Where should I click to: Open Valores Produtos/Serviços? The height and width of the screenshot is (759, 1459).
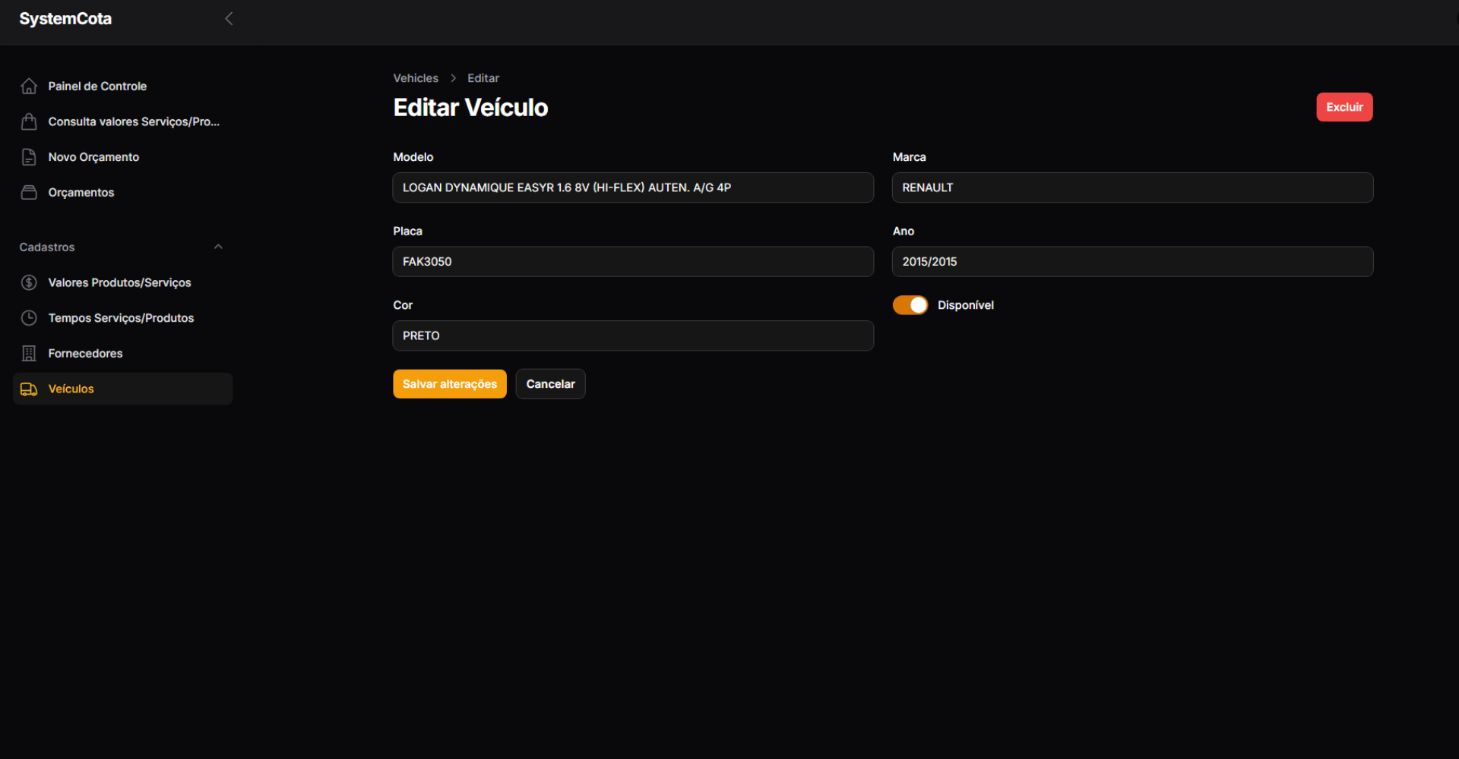point(123,282)
